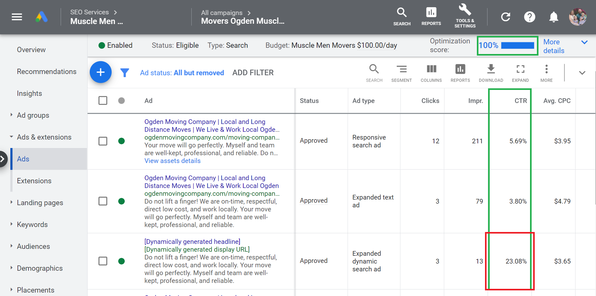Click Approved status of the Expanded text ad

tap(314, 200)
